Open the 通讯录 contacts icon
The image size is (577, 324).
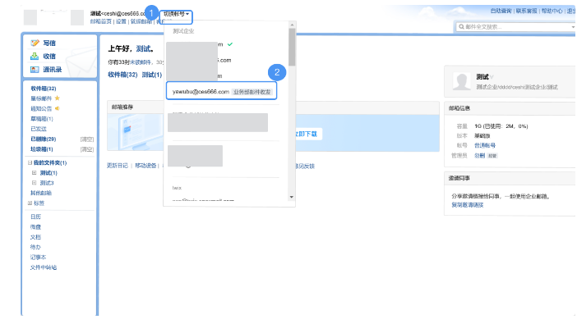tap(35, 70)
